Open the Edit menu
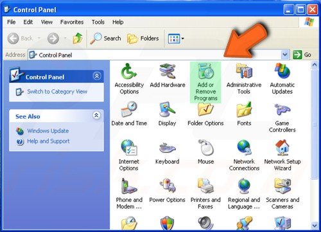This screenshot has width=321, height=232. click(28, 22)
